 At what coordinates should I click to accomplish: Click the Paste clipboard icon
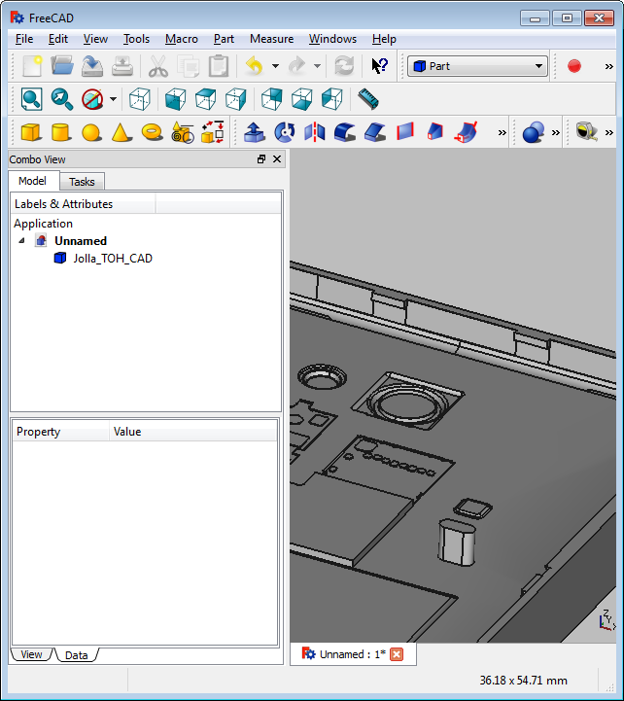pyautogui.click(x=219, y=66)
